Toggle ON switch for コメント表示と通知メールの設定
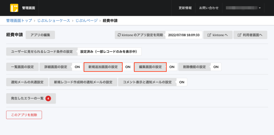 coord(182,82)
